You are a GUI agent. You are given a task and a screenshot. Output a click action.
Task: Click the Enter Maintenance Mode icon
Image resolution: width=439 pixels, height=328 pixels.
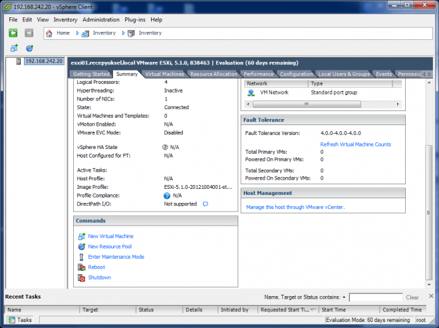(x=82, y=257)
